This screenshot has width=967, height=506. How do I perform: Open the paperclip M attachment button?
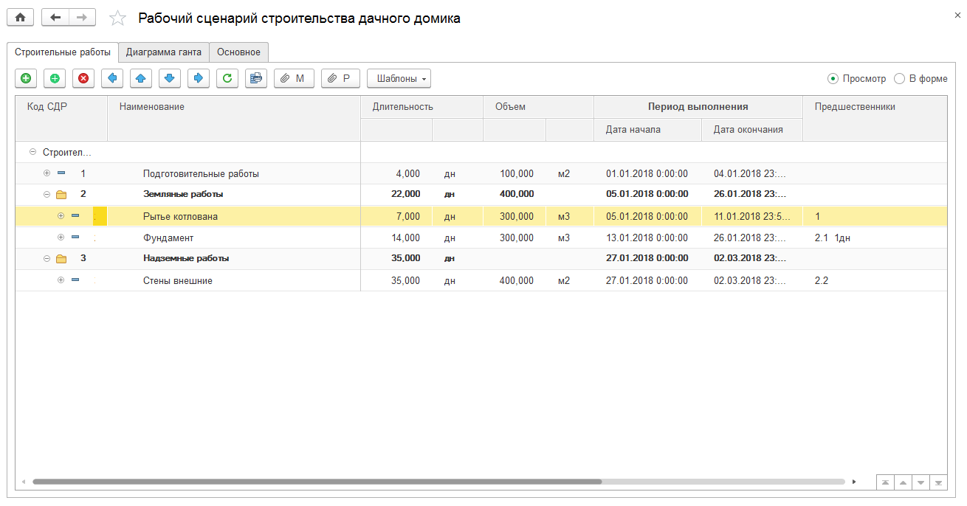pos(294,78)
